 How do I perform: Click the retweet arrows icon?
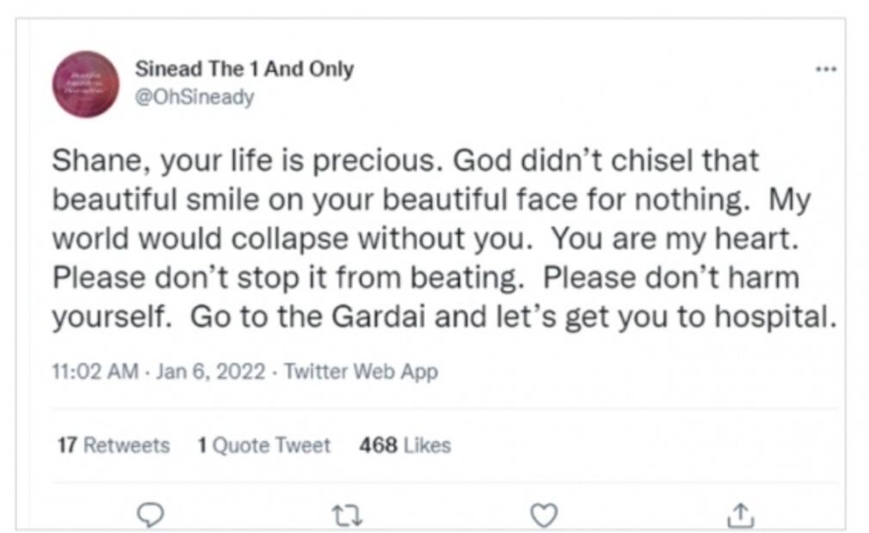(x=346, y=514)
